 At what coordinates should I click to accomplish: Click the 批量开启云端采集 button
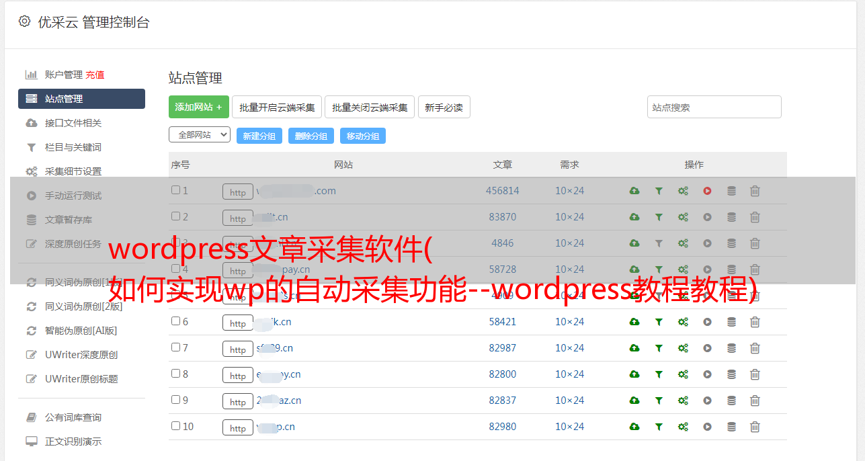tap(277, 107)
